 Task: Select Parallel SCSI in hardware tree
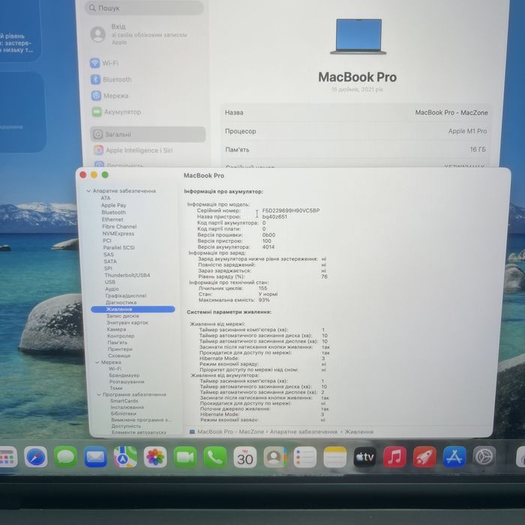point(118,247)
